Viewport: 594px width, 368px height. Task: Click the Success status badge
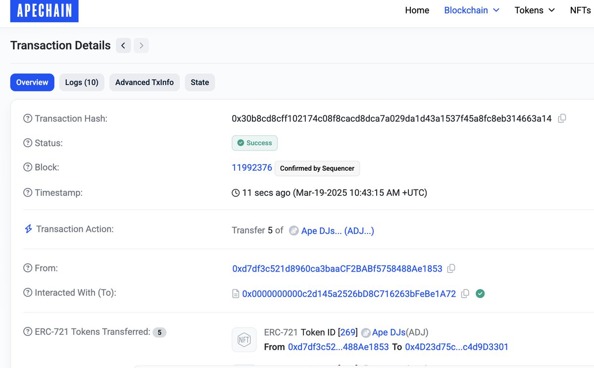click(x=255, y=143)
